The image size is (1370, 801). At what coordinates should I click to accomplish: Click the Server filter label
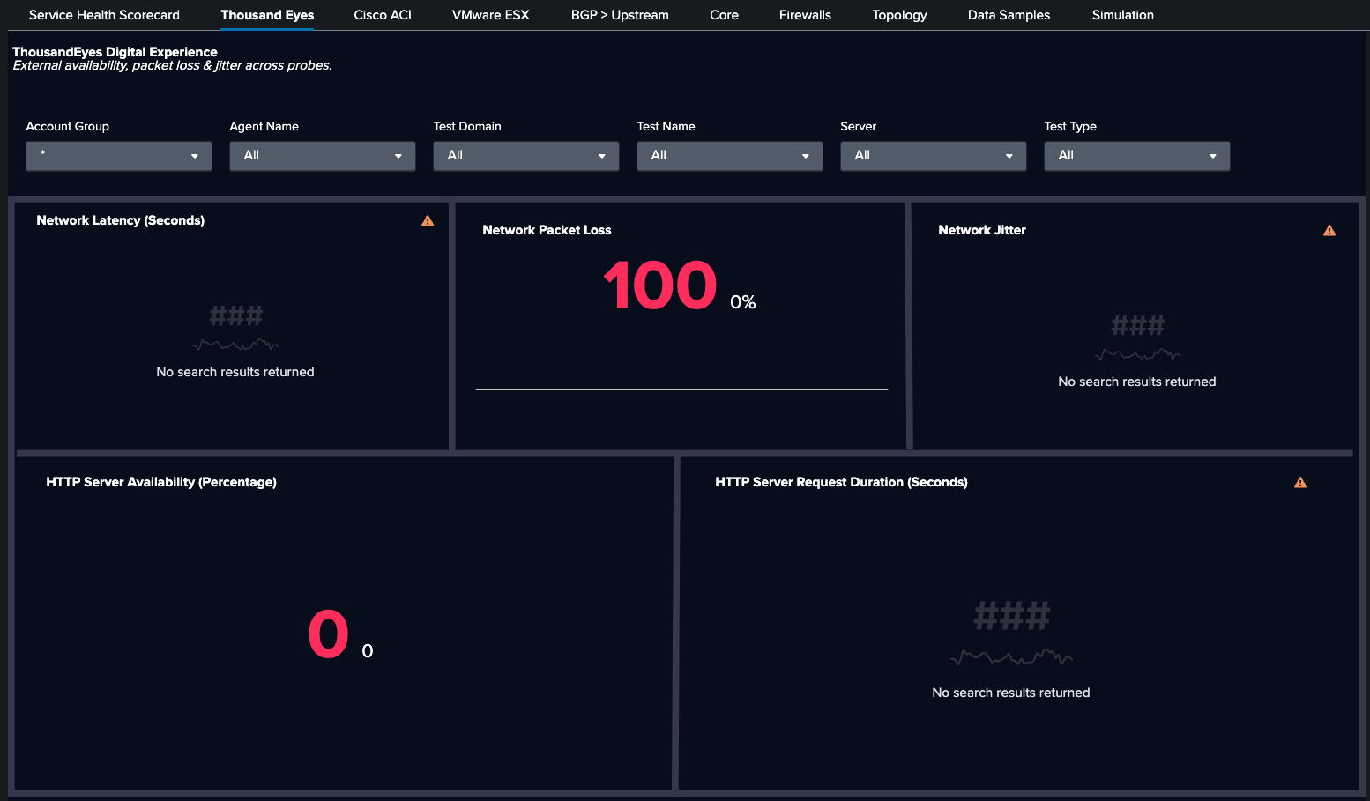859,126
